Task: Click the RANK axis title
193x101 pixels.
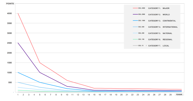Action: pos(179,94)
